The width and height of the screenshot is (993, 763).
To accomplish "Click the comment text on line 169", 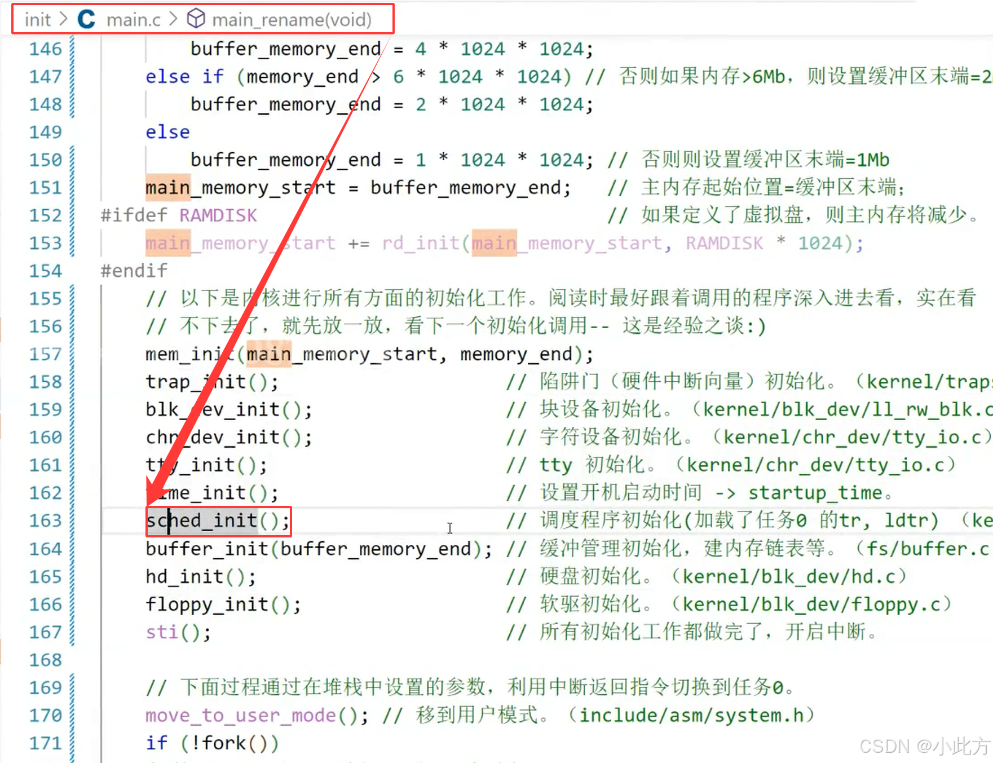I will pos(470,687).
